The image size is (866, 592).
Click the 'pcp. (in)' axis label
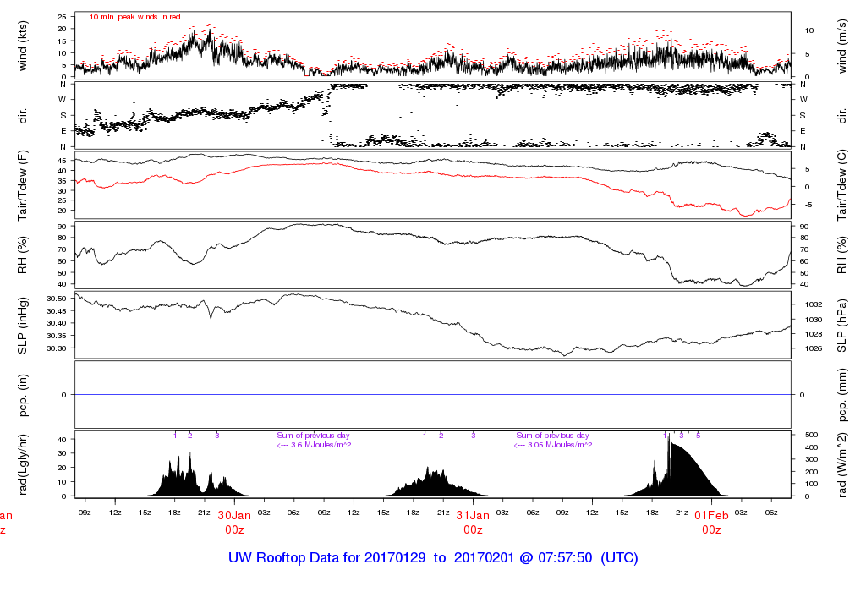(23, 395)
